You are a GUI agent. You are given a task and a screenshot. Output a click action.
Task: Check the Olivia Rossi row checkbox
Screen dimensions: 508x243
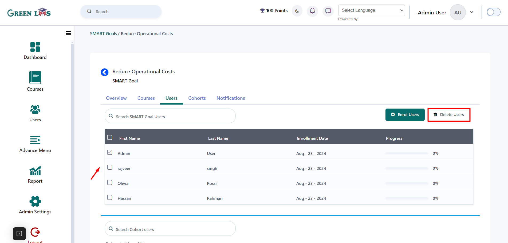point(110,182)
